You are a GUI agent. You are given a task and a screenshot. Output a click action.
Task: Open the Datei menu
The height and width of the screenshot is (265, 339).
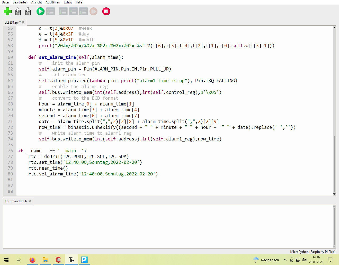[x=5, y=2]
